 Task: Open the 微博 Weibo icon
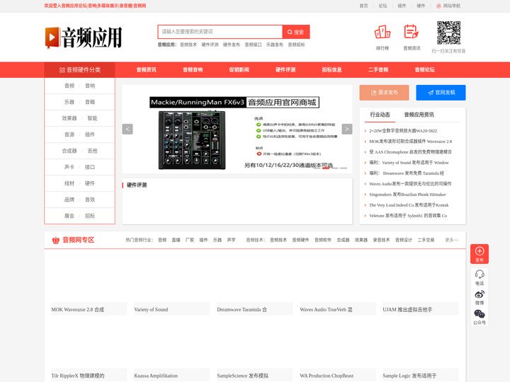tap(480, 297)
